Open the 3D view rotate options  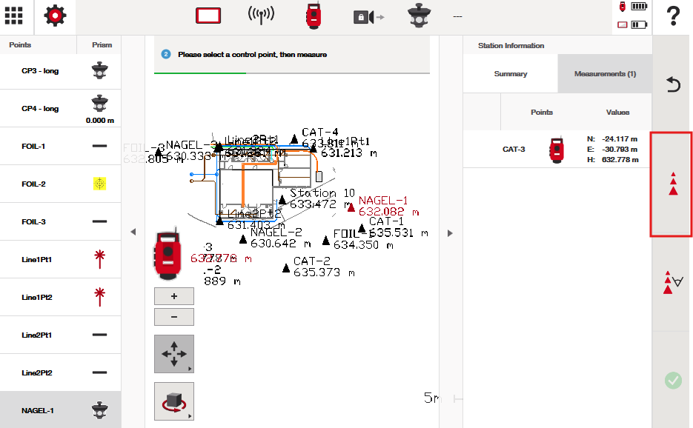pyautogui.click(x=174, y=401)
